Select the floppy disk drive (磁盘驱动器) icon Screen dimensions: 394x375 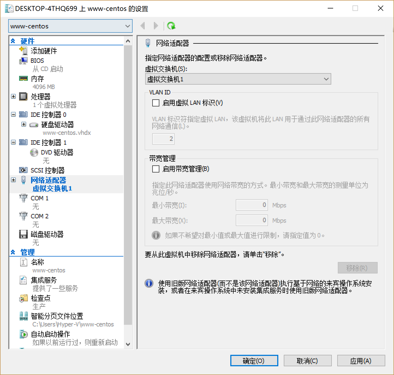23,234
